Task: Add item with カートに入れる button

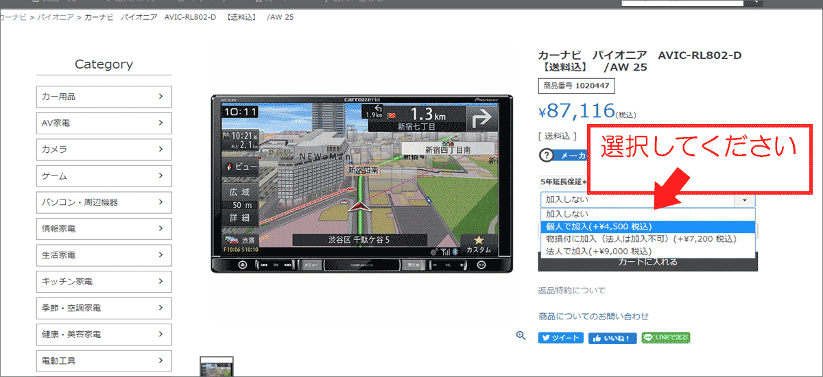Action: coord(647,263)
